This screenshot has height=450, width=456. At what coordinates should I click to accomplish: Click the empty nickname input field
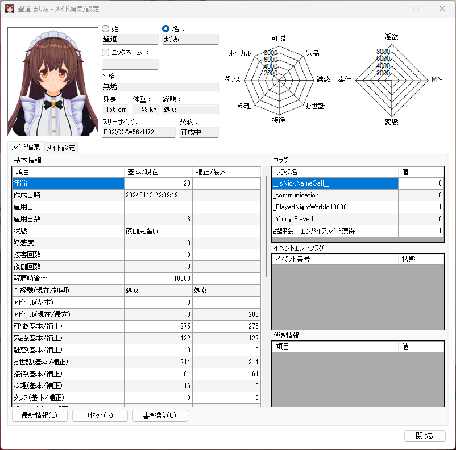click(x=130, y=64)
